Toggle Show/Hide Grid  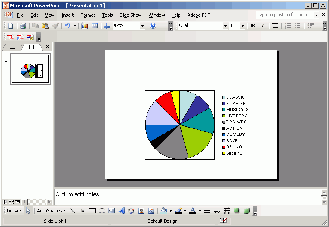coord(107,26)
